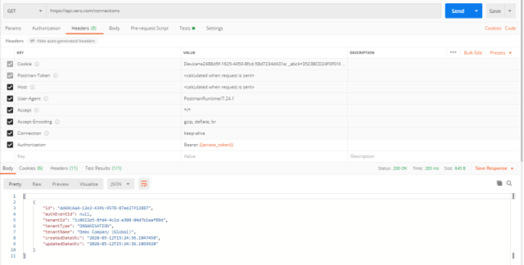524x265 pixels.
Task: Open the Presets dropdown
Action: click(x=500, y=53)
